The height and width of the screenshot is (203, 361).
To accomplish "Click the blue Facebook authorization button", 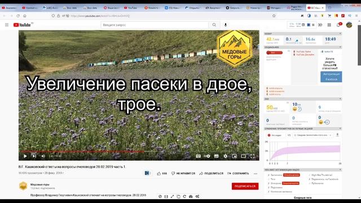I will [331, 77].
